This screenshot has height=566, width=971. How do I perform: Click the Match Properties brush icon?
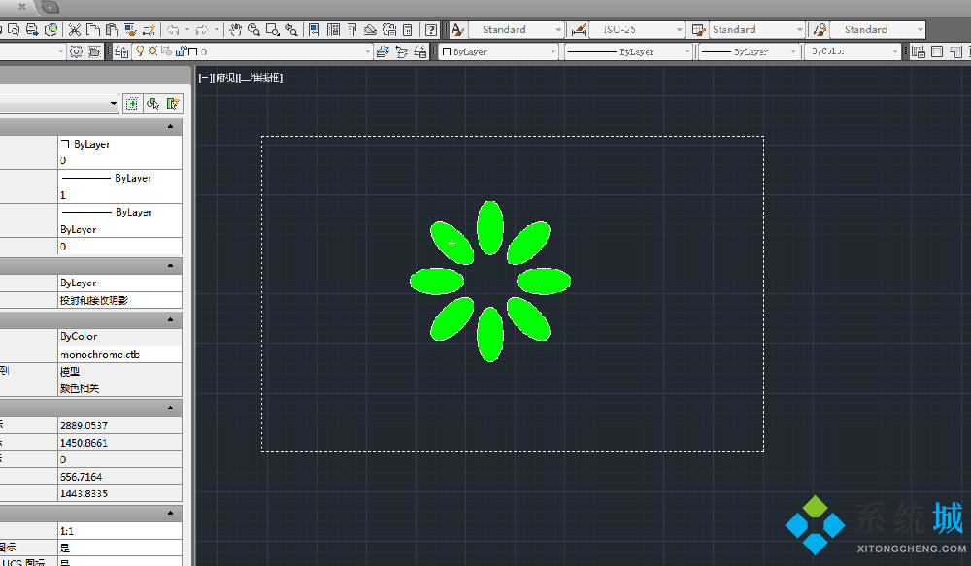click(153, 30)
